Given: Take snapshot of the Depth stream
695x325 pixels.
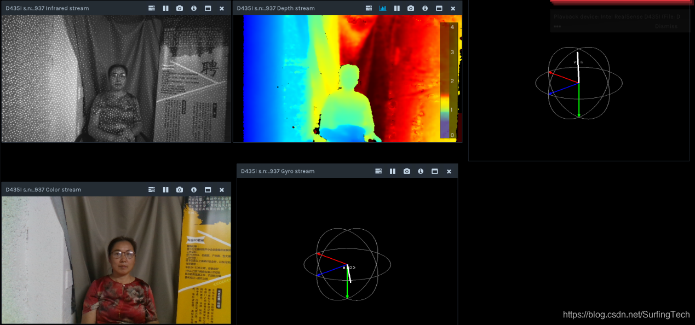Looking at the screenshot, I should coord(411,8).
